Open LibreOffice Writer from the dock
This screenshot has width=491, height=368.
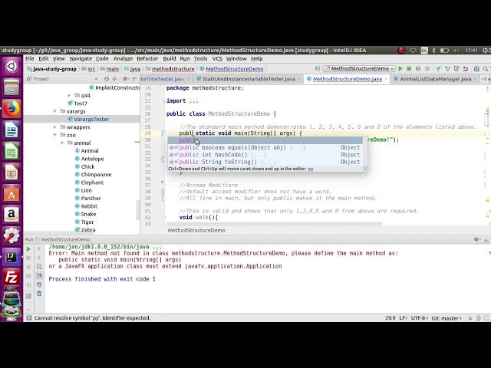click(x=12, y=130)
